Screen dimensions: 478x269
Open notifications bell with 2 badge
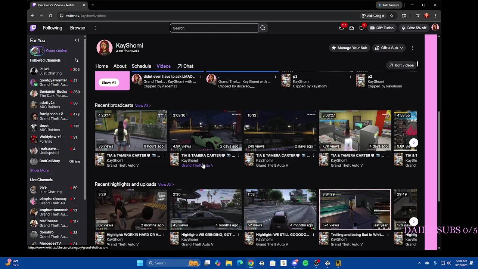[x=361, y=28]
